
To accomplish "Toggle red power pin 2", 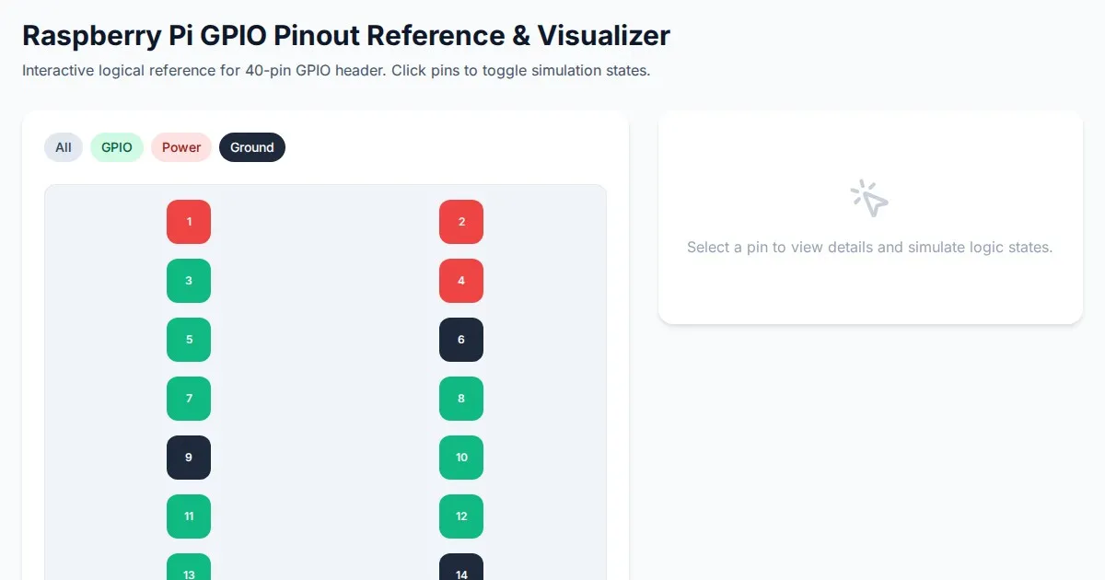I will coord(461,222).
